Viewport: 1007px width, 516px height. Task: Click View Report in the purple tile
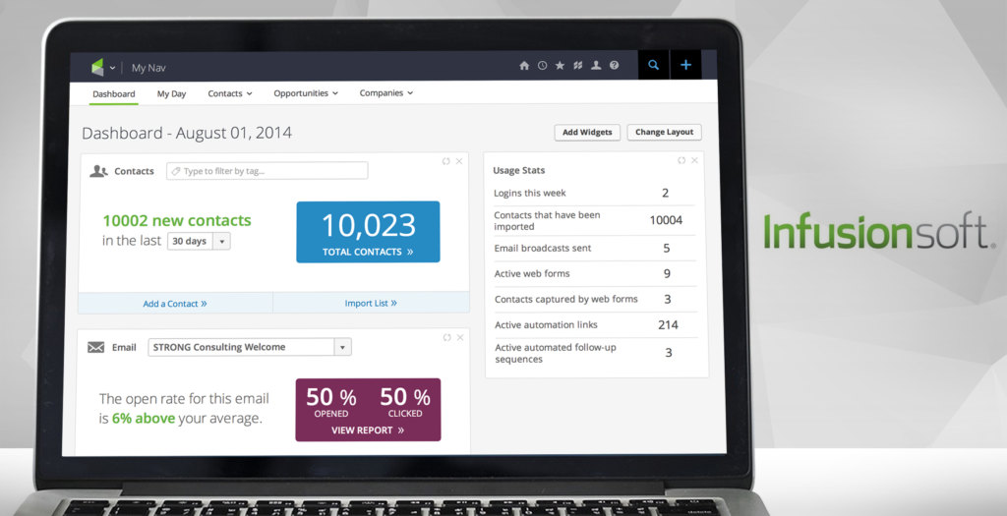coord(368,430)
